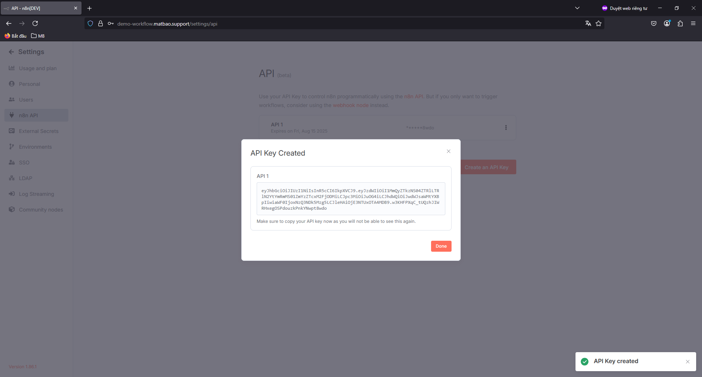Open LDAP settings
Viewport: 702px width, 377px height.
[37, 178]
